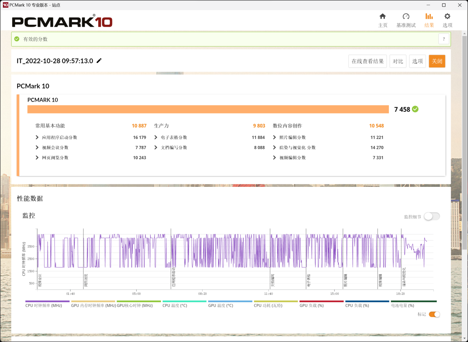Expand 电子表格分数 row
The height and width of the screenshot is (342, 468).
point(156,137)
